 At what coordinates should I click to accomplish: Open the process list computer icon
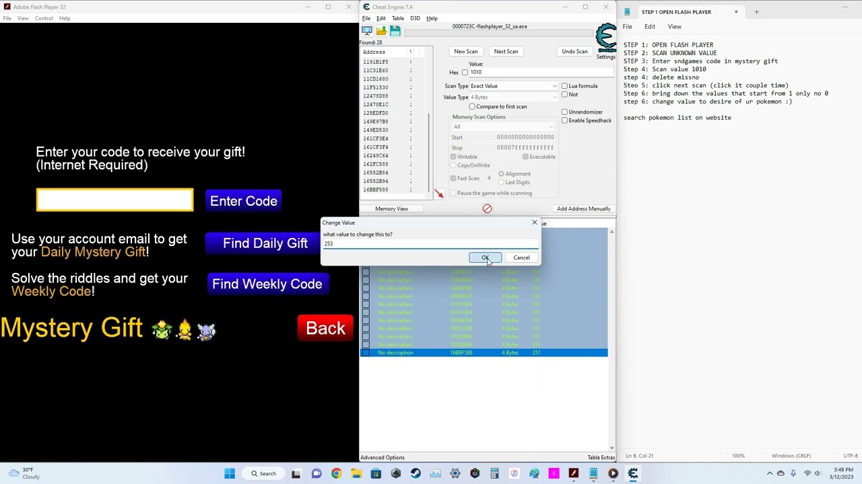click(367, 31)
